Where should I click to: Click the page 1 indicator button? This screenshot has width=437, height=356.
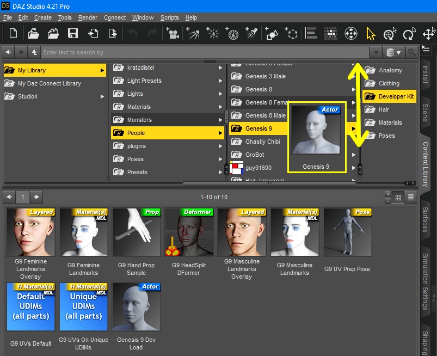click(x=23, y=198)
